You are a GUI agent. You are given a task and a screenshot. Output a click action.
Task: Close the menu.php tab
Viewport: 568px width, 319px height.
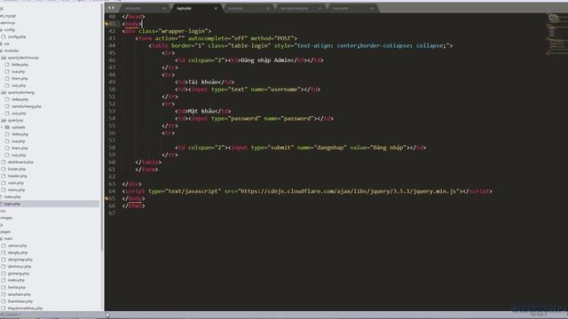tap(371, 8)
